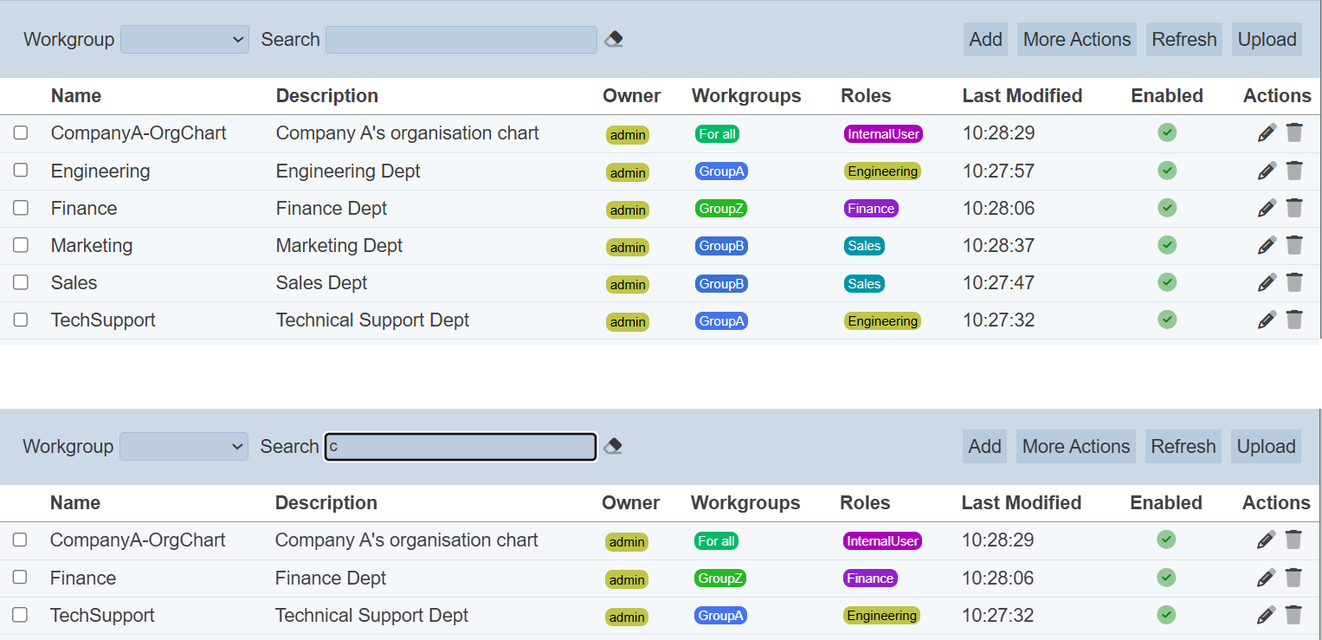Image resolution: width=1322 pixels, height=640 pixels.
Task: Click the trash icon in the Engineering row
Action: pos(1294,171)
